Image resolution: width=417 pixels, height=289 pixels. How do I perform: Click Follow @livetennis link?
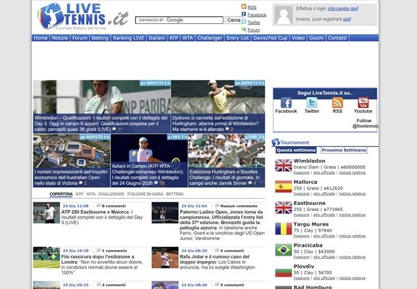[x=365, y=124]
